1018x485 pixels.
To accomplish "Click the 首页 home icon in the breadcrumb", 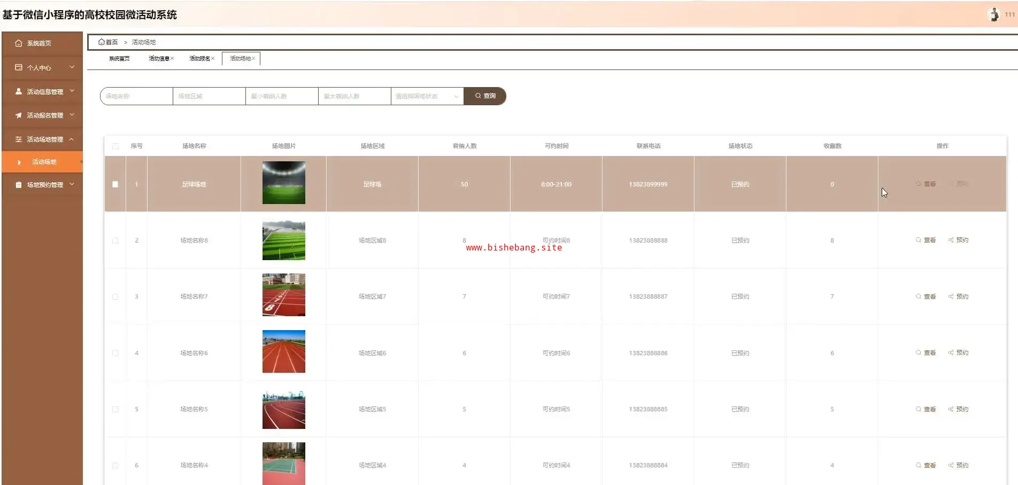I will pyautogui.click(x=102, y=42).
